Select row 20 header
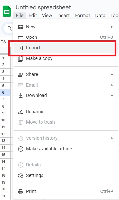 tap(5, 189)
